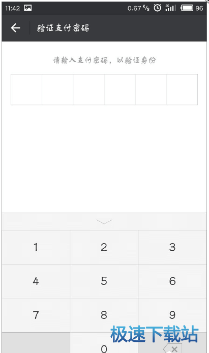Image resolution: width=209 pixels, height=353 pixels.
Task: Tap digit 4 on the keypad
Action: [36, 281]
